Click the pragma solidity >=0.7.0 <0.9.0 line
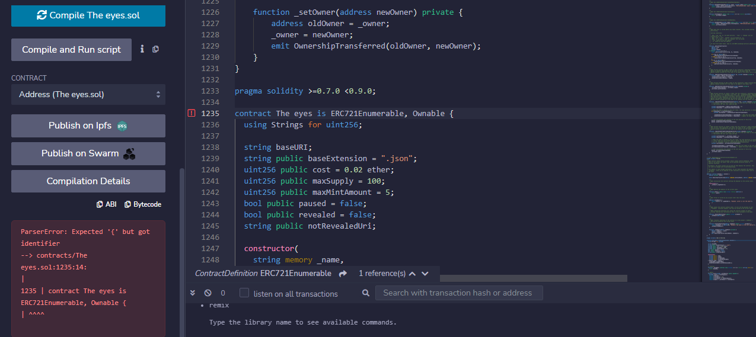 pyautogui.click(x=305, y=91)
